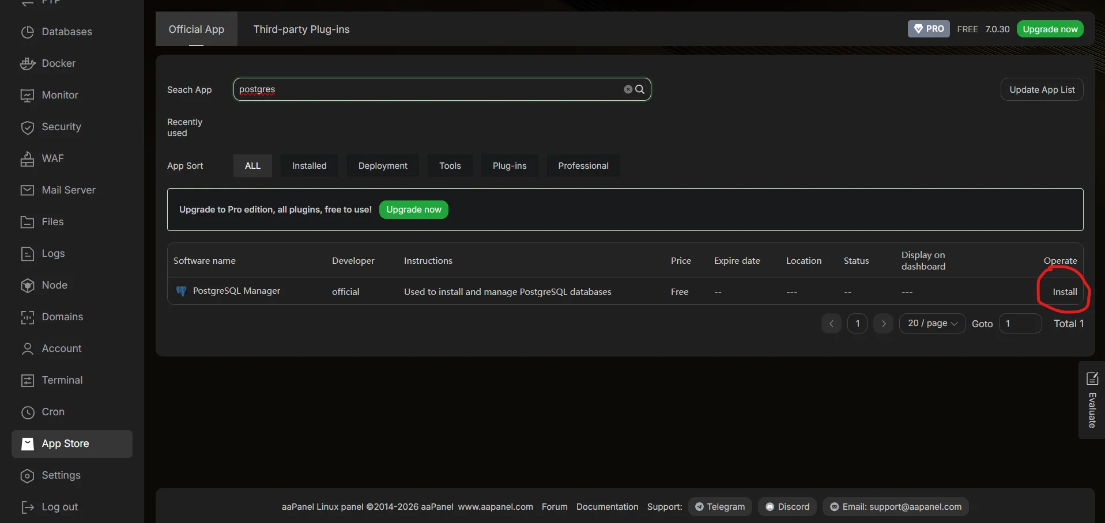Go to the previous results page arrow
This screenshot has width=1105, height=523.
[831, 324]
